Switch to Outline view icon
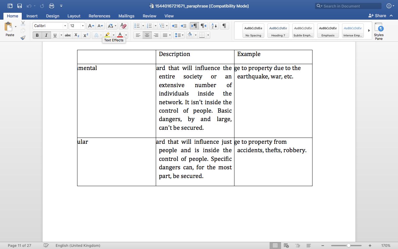This screenshot has height=249, width=398. (298, 246)
